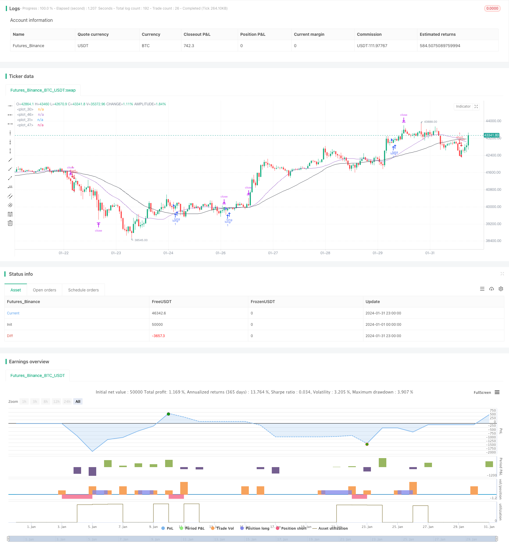Set zoom range to 1h

pyautogui.click(x=24, y=401)
